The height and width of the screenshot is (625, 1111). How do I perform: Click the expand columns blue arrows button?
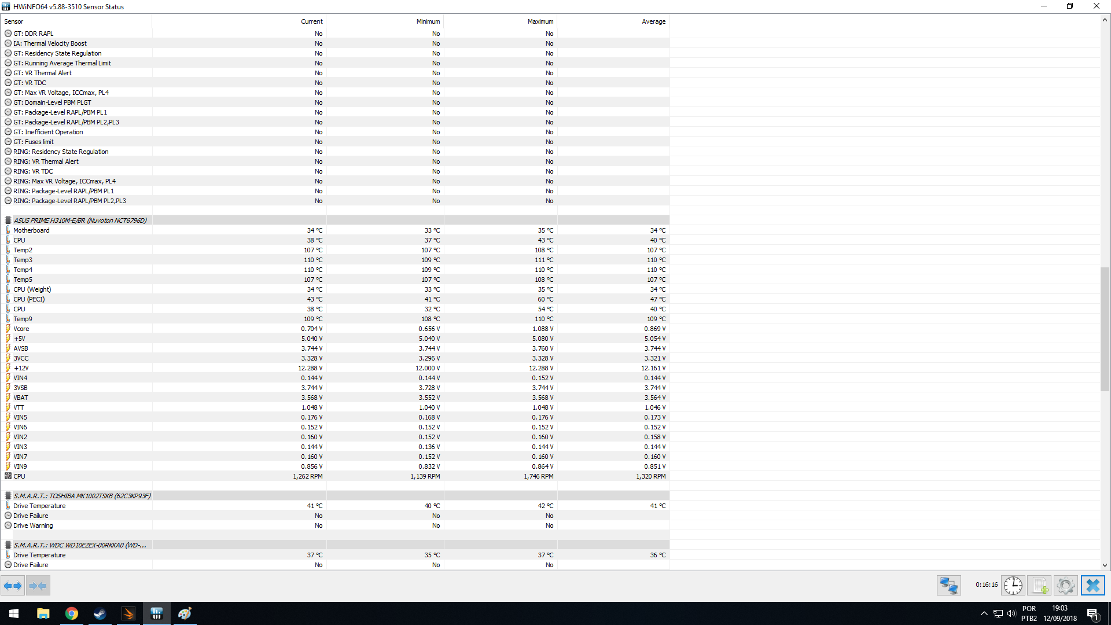pyautogui.click(x=13, y=586)
